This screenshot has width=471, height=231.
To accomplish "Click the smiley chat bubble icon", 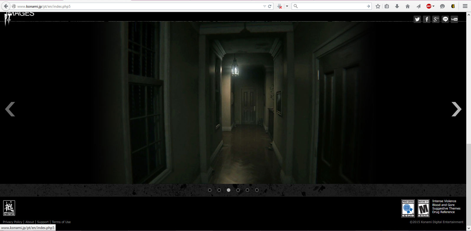I will tap(442, 6).
